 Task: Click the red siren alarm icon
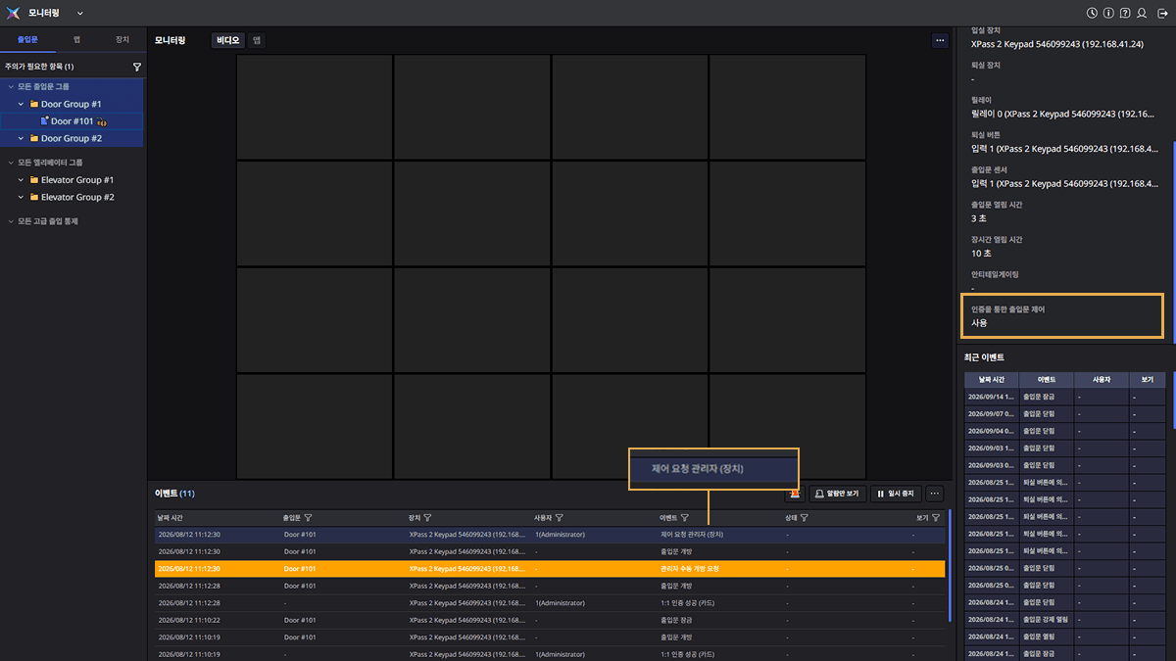793,494
